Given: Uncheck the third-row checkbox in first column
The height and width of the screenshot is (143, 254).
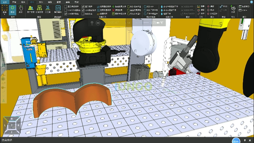Looking at the screenshot, I should click(66, 14).
